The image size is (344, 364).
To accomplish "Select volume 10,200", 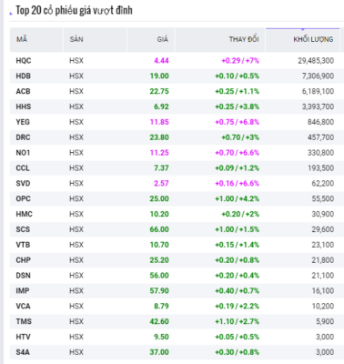I will tap(323, 306).
